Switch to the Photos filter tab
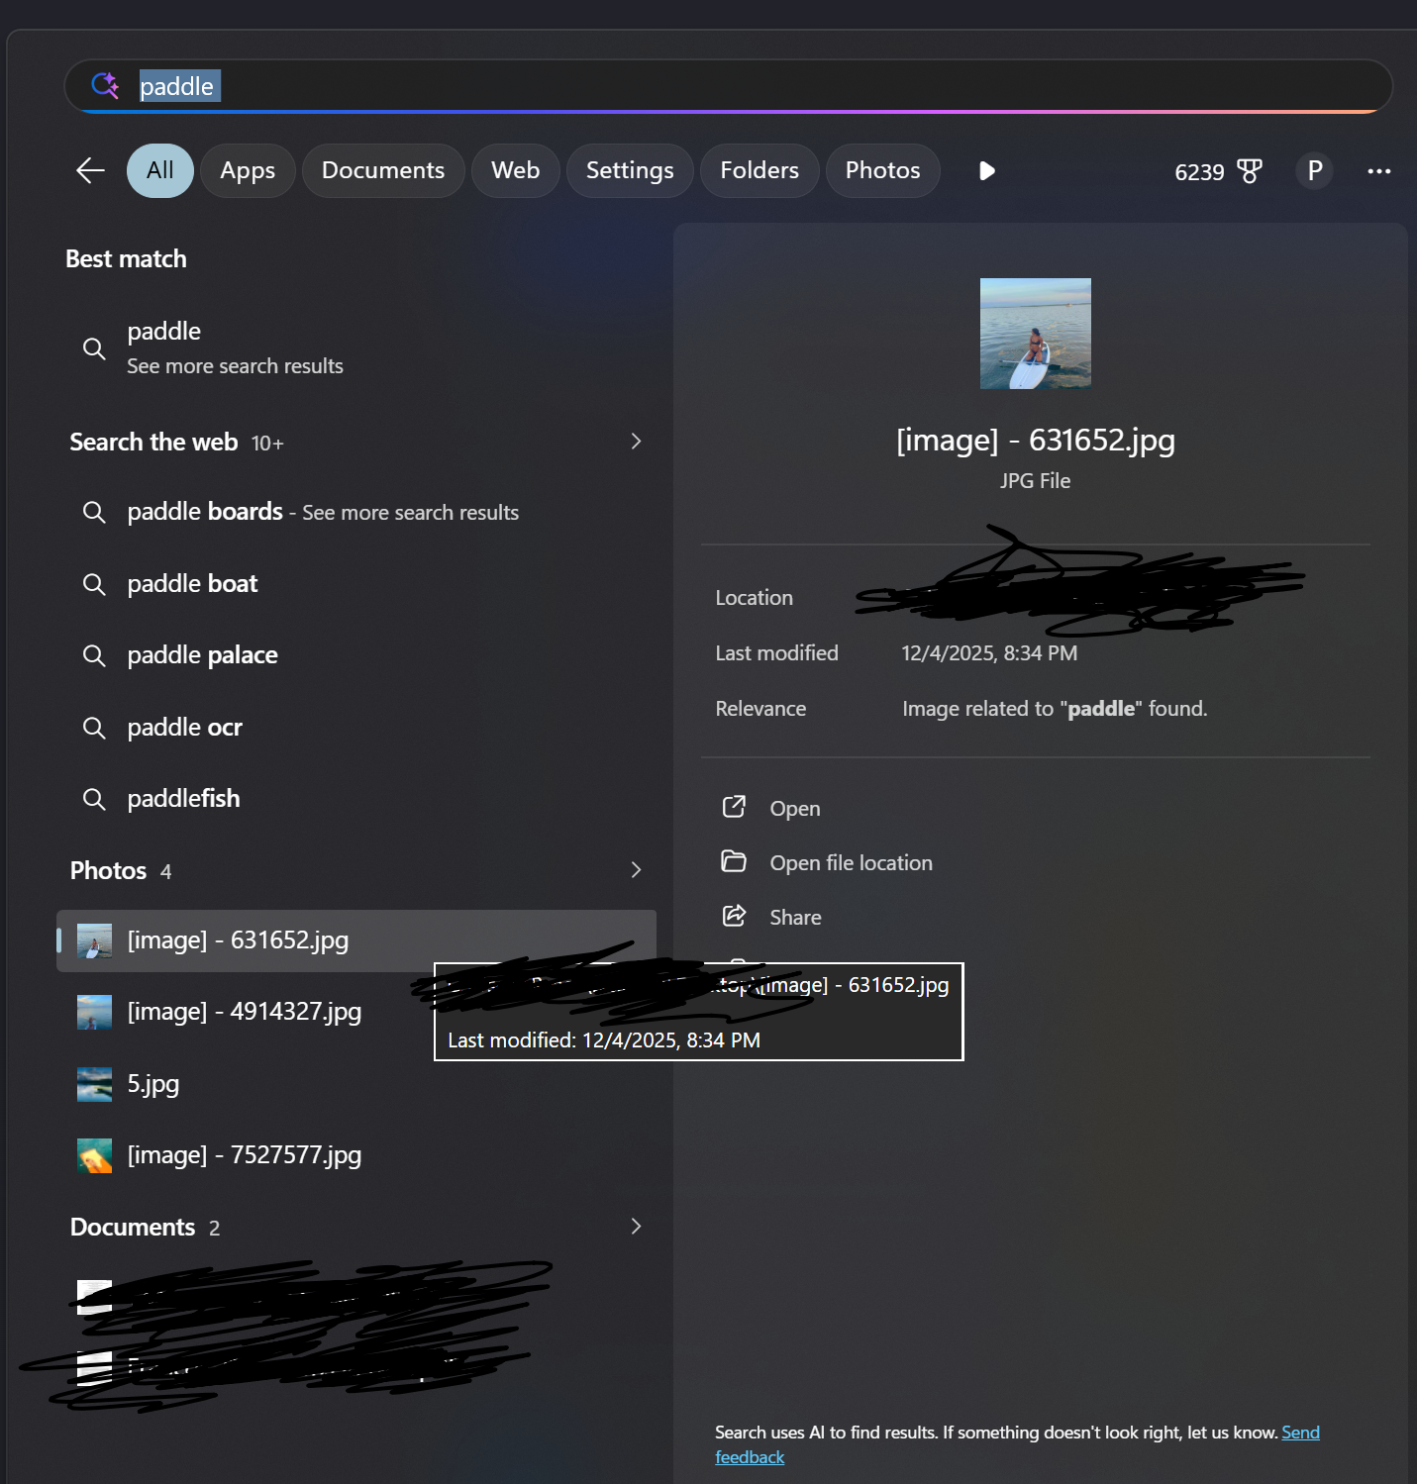1417x1484 pixels. [882, 170]
